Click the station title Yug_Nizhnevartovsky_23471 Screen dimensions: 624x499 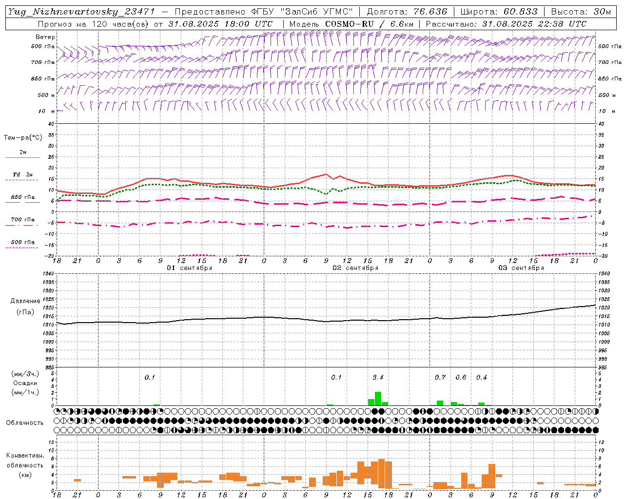pos(81,12)
